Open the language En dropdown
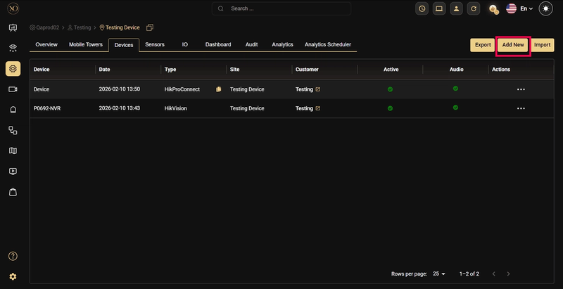This screenshot has width=563, height=289. (520, 8)
